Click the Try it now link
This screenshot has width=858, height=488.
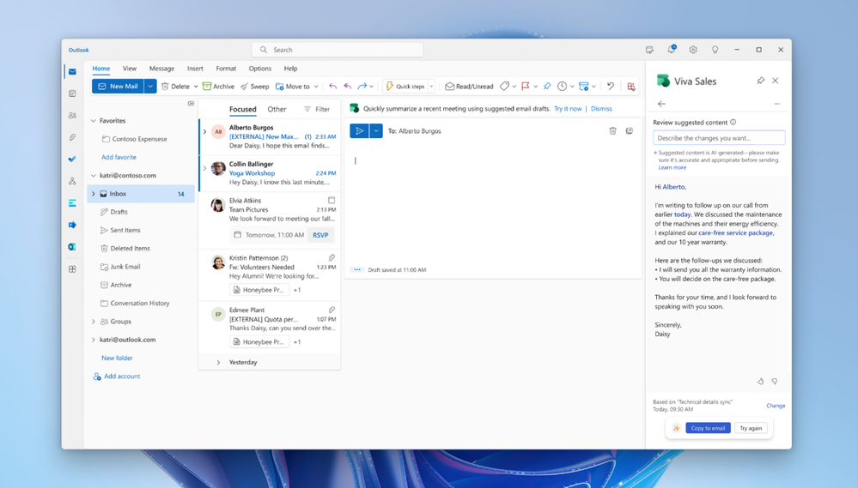(x=568, y=109)
